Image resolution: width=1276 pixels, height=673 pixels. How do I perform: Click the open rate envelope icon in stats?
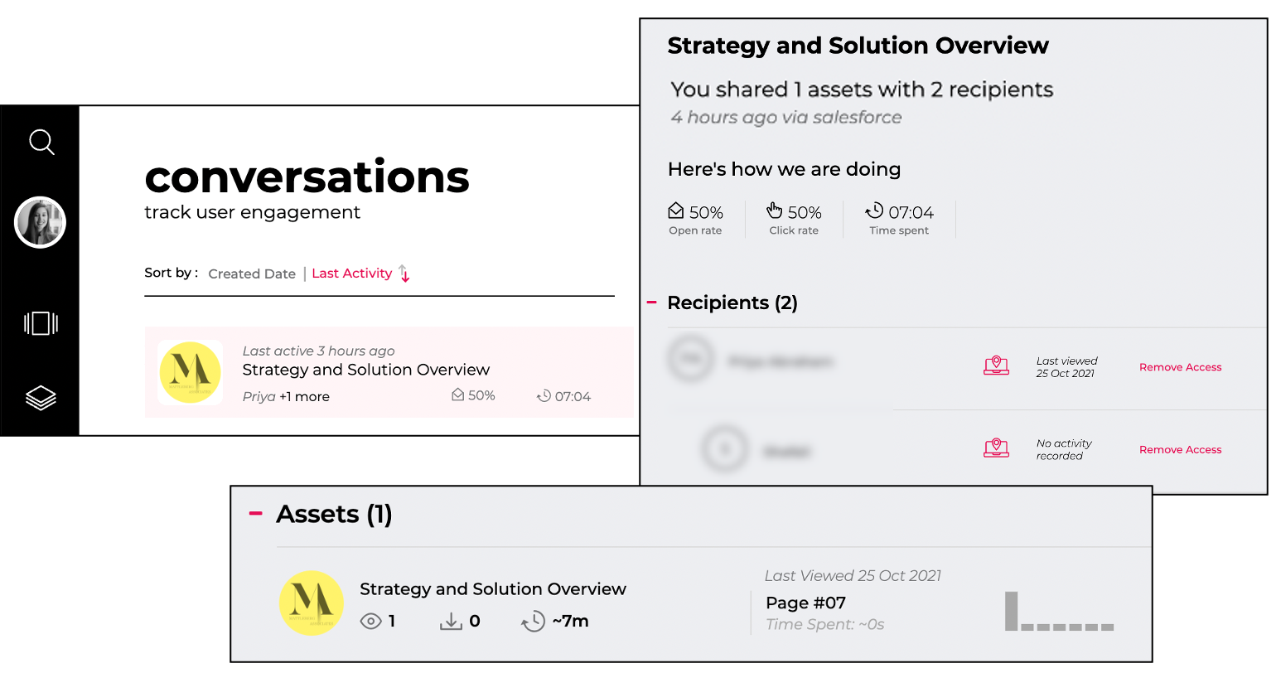(676, 211)
